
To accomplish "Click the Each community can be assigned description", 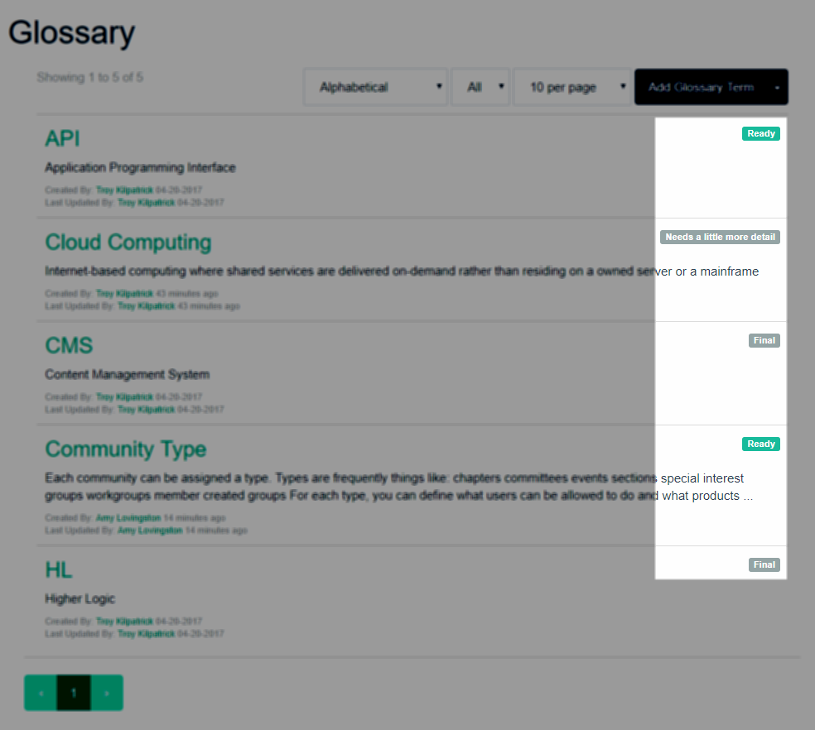I will [399, 487].
